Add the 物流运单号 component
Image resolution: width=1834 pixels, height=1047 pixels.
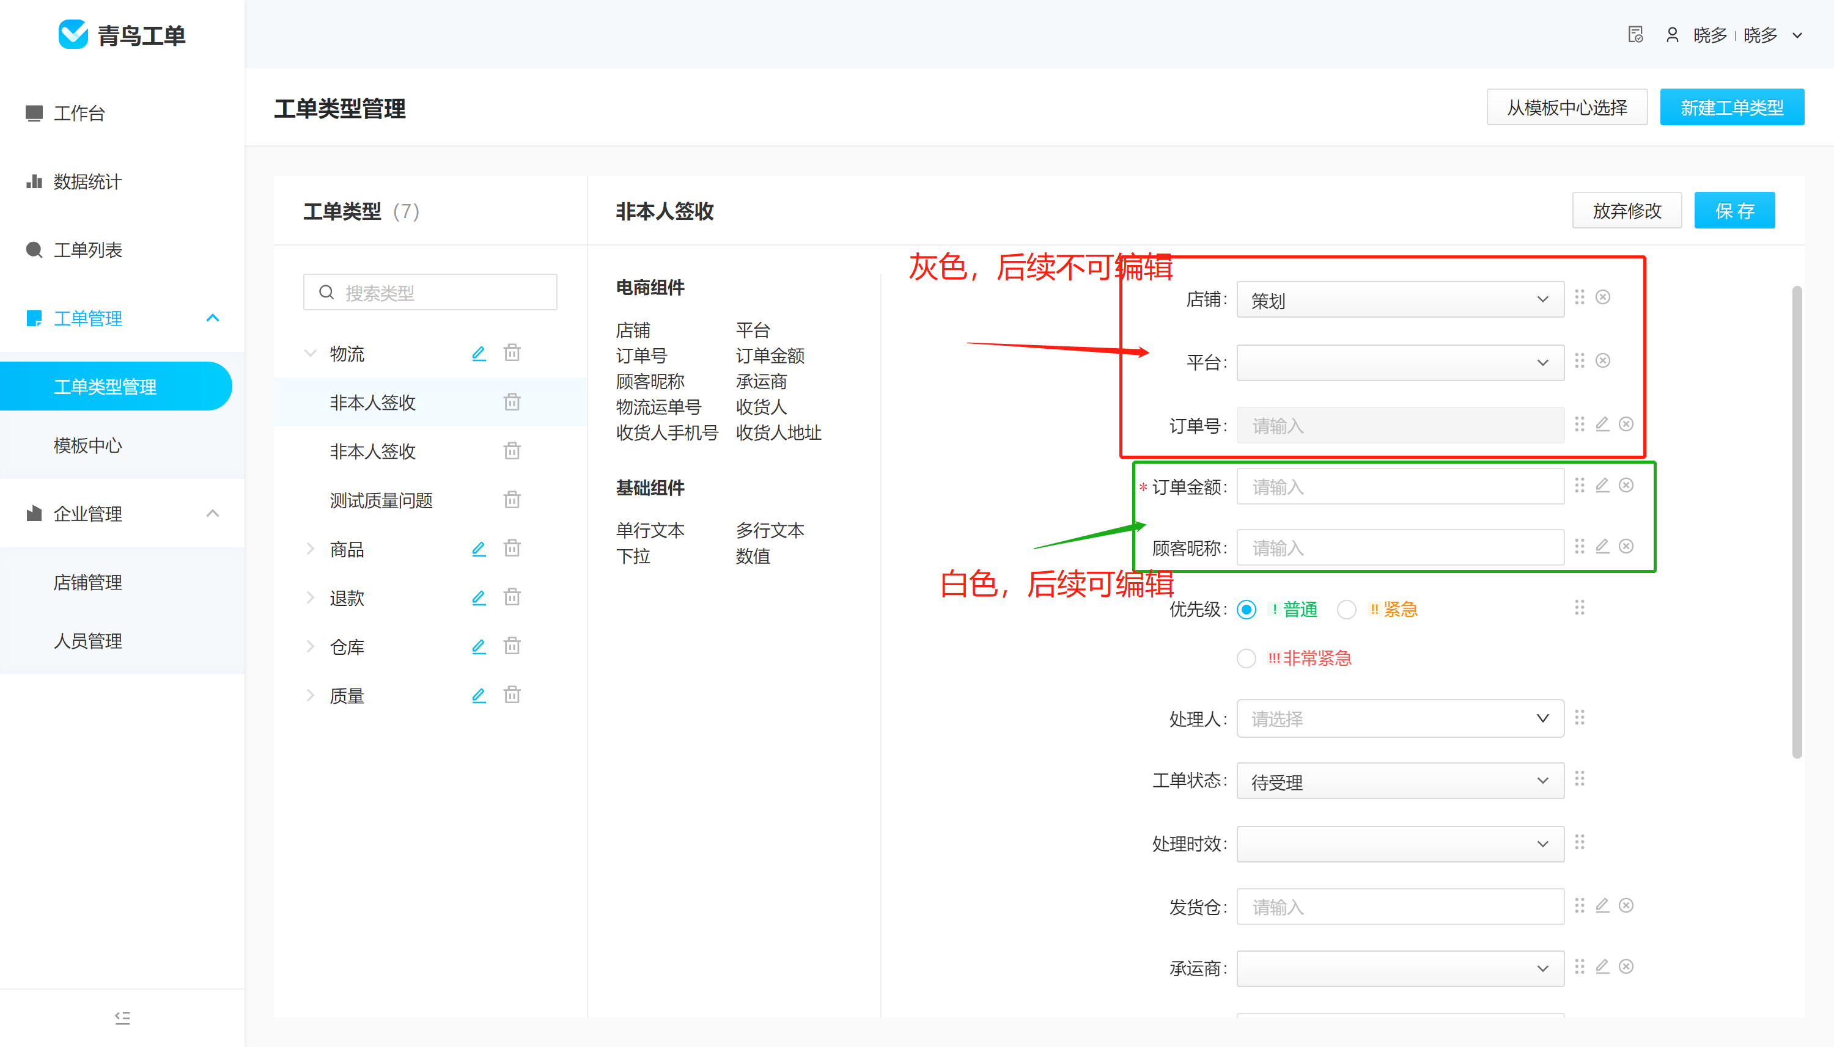(658, 407)
